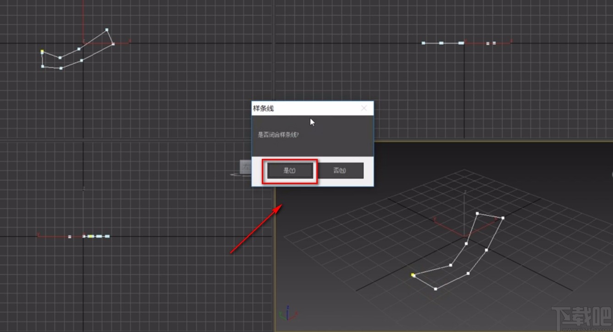613x332 pixels.
Task: Click the 否(N) button to keep spline open
Action: pos(339,170)
